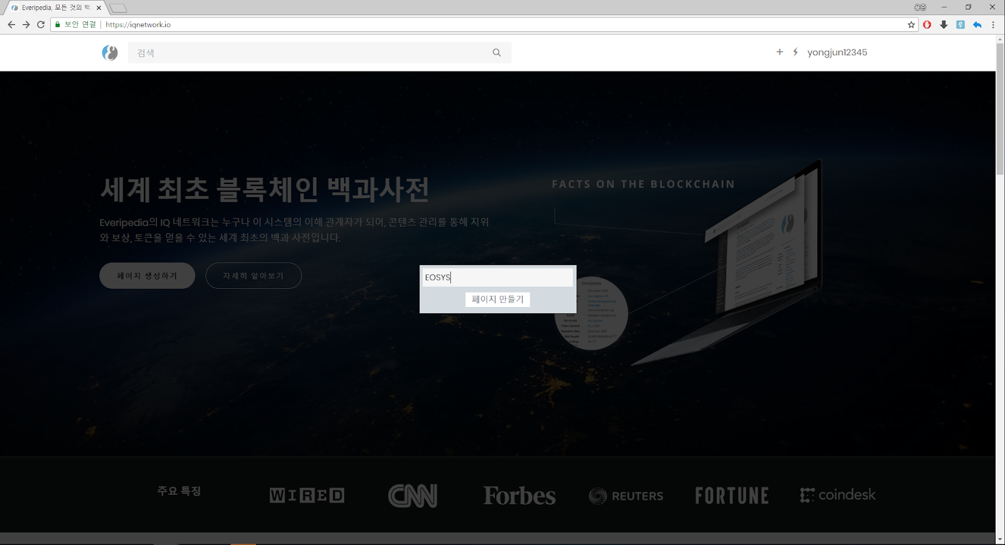The image size is (1005, 545).
Task: Click the Forbes logo
Action: pyautogui.click(x=519, y=495)
